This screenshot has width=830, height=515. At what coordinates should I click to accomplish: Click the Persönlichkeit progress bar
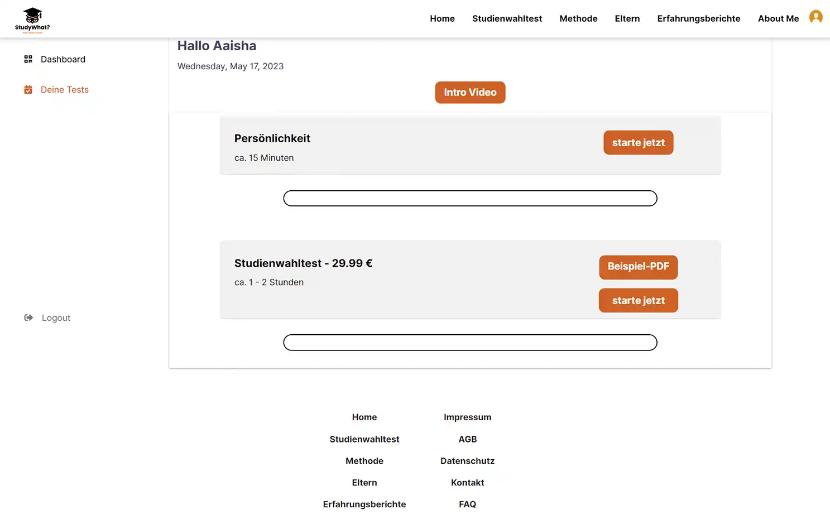click(x=470, y=199)
